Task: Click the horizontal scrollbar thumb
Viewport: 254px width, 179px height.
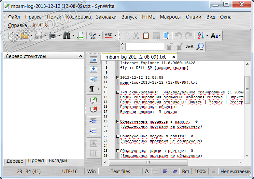Action: (148, 162)
